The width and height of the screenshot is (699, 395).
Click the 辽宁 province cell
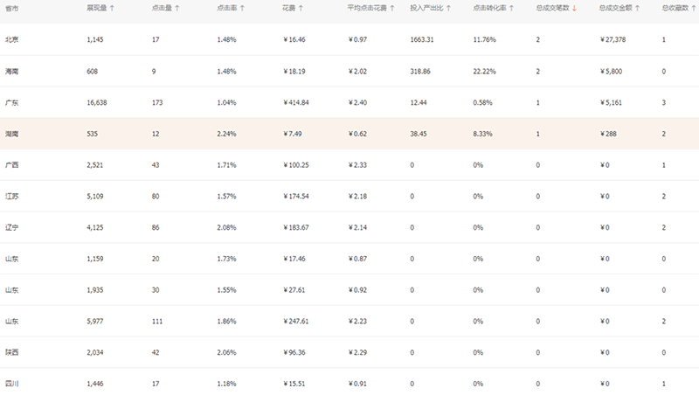(12, 228)
